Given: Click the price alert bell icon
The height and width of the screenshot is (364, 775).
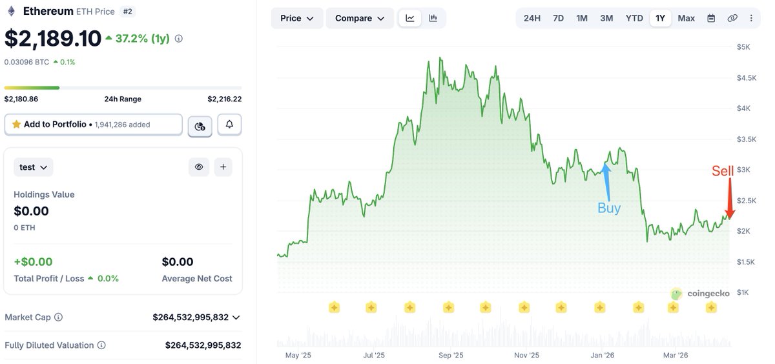Looking at the screenshot, I should coord(229,125).
